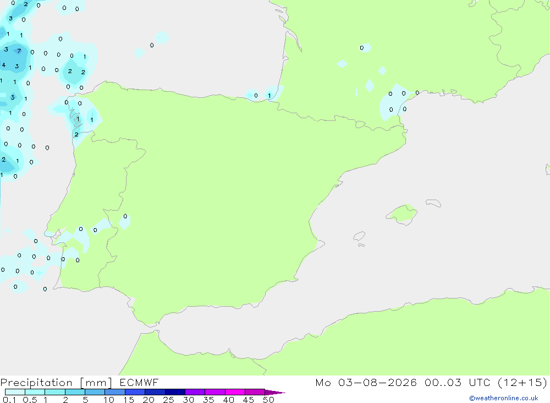Image resolution: width=550 pixels, height=403 pixels.
Task: Click the 35–40 mm legend color swatch
Action: (x=215, y=392)
